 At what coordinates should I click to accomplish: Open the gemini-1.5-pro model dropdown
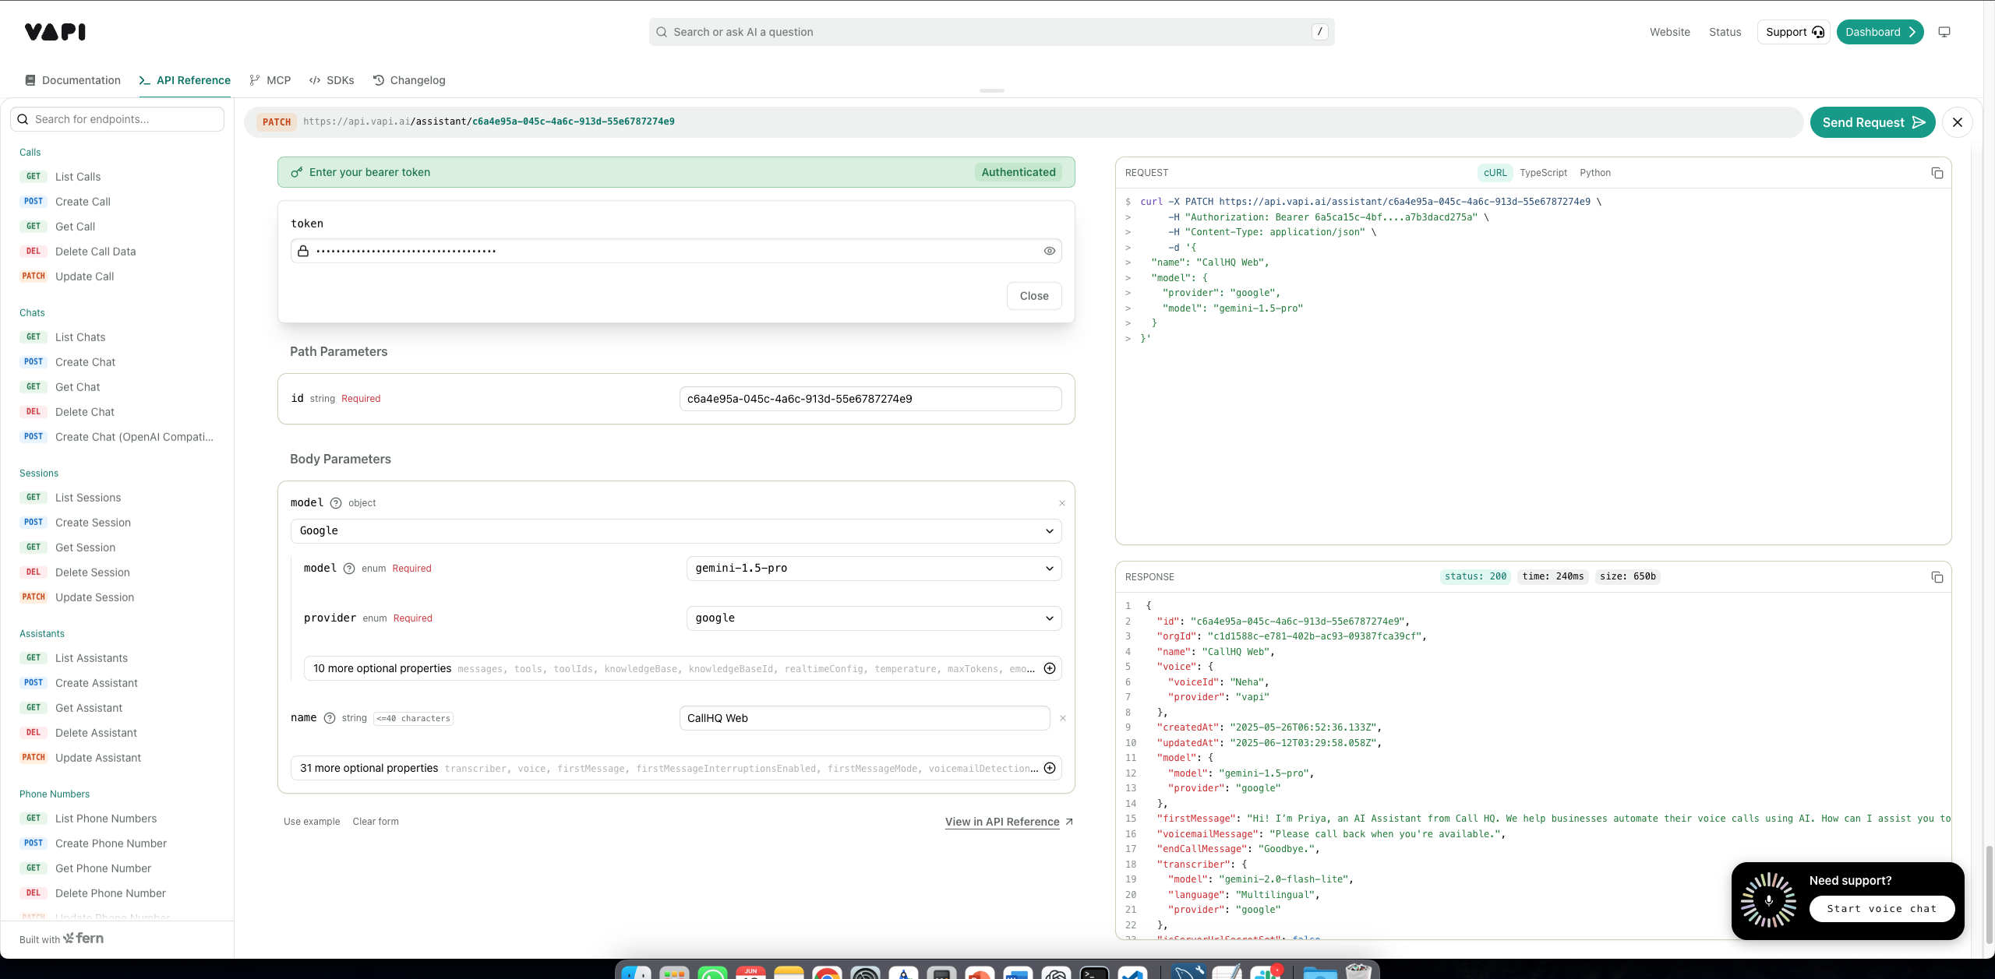pos(874,569)
